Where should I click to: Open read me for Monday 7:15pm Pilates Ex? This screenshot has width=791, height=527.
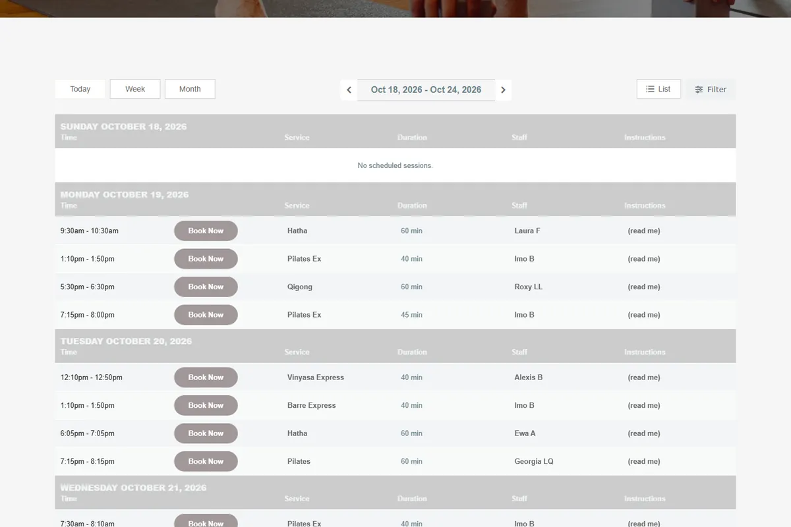(x=644, y=315)
